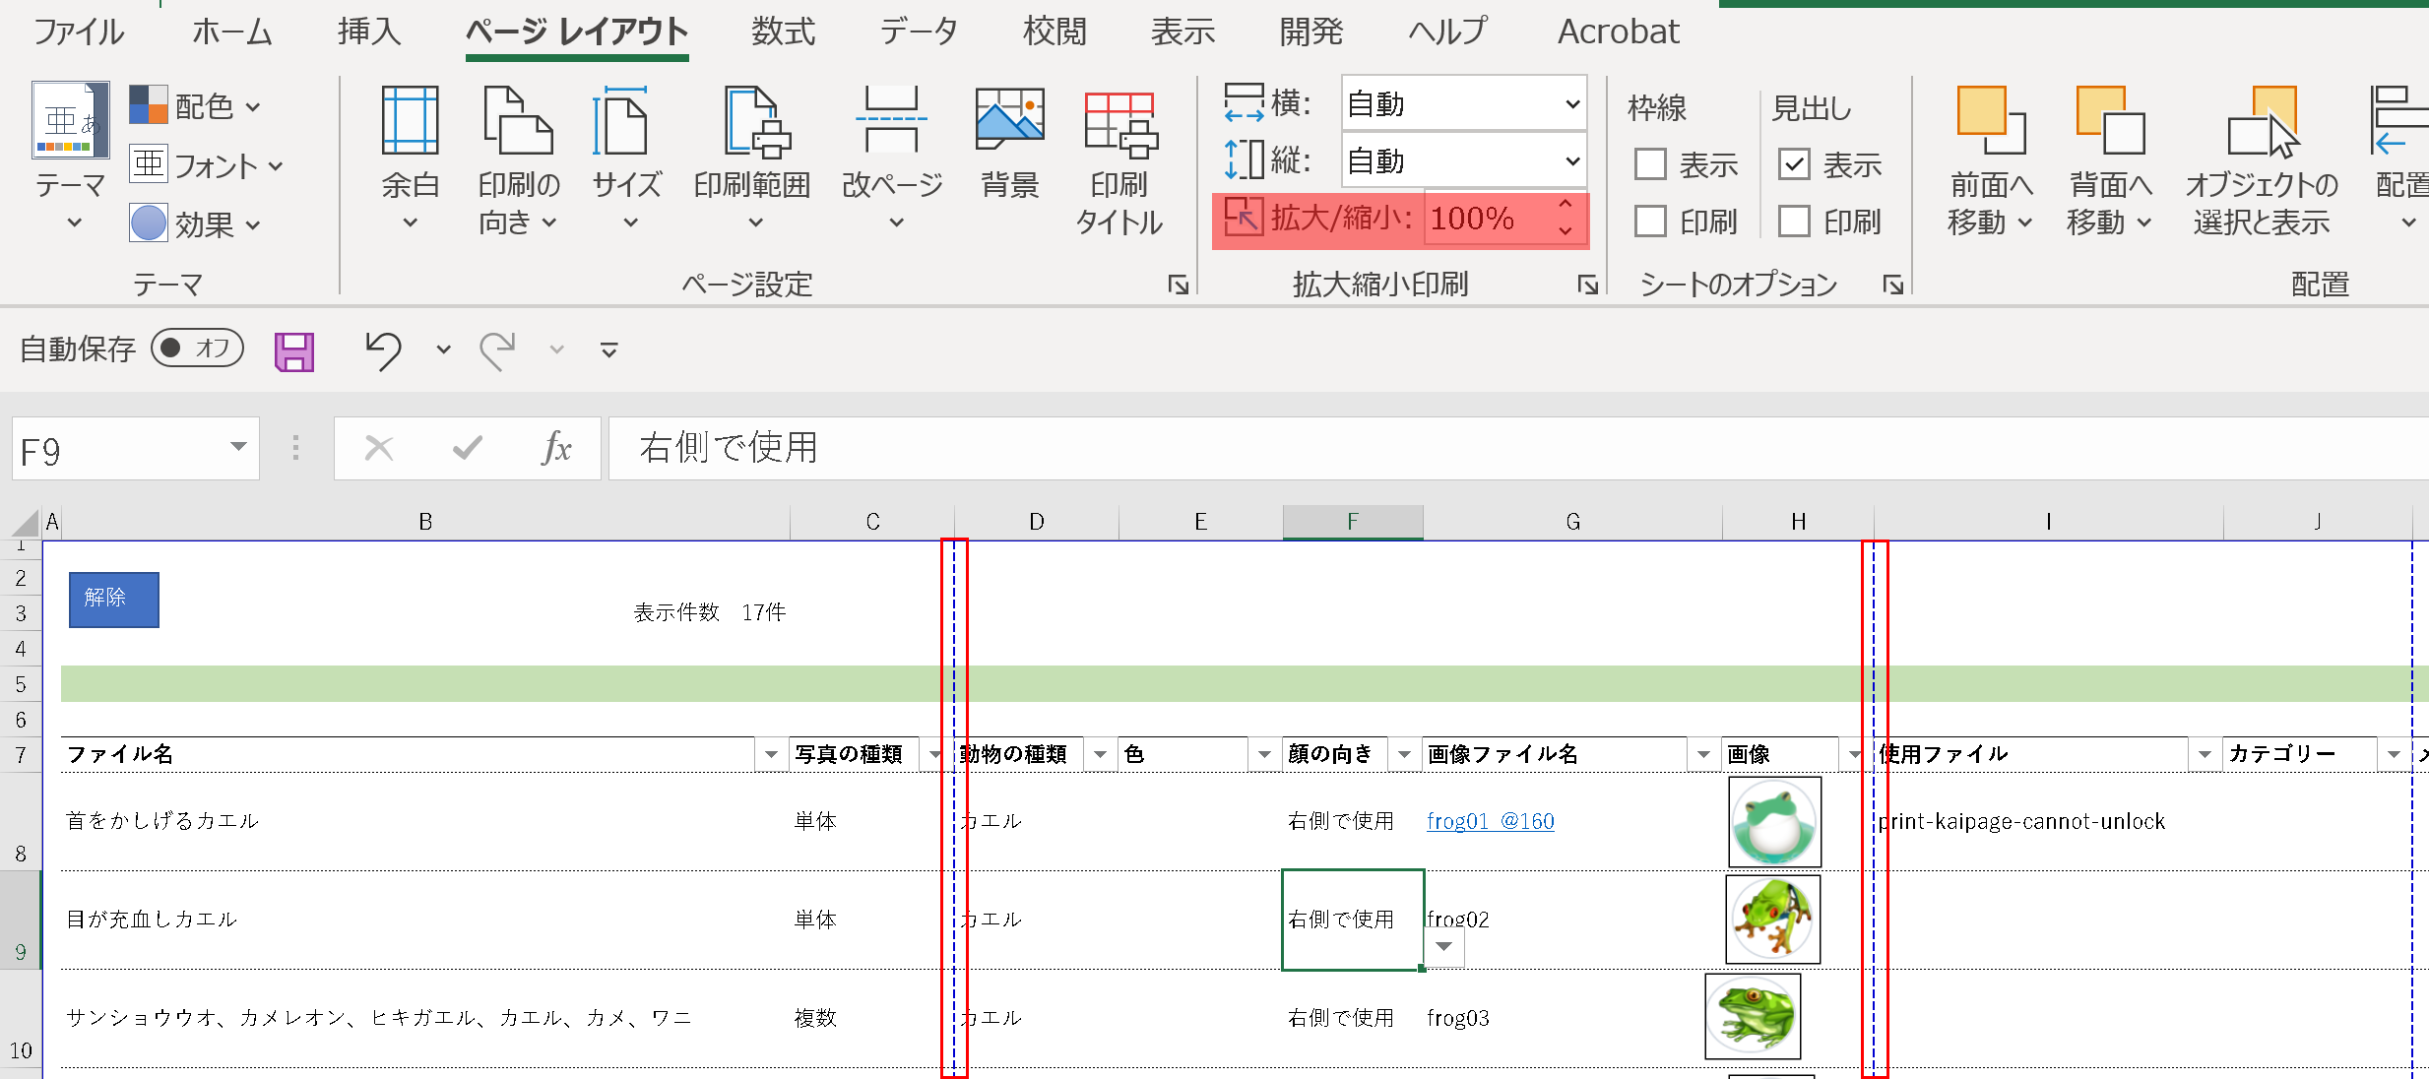The image size is (2429, 1079).
Task: Open the frog01 @160 hyperlink
Action: [1489, 820]
